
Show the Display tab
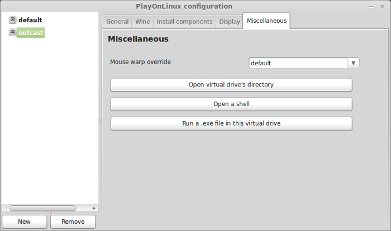pos(230,22)
